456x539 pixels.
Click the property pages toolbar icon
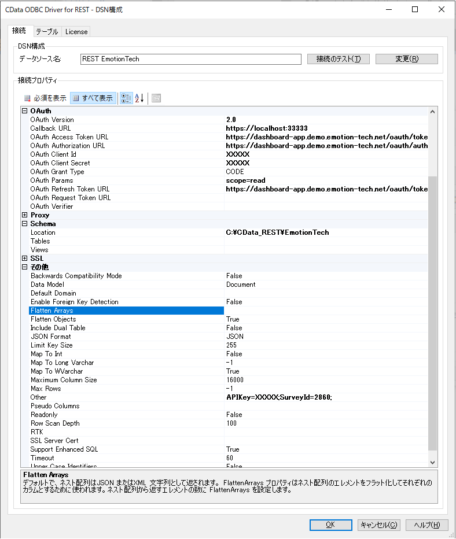[156, 98]
